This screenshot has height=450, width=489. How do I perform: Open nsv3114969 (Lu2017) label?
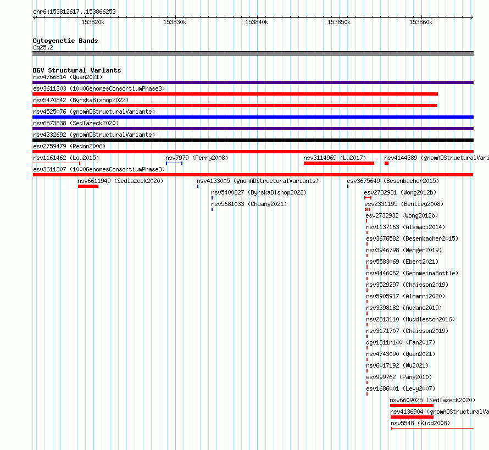click(335, 158)
